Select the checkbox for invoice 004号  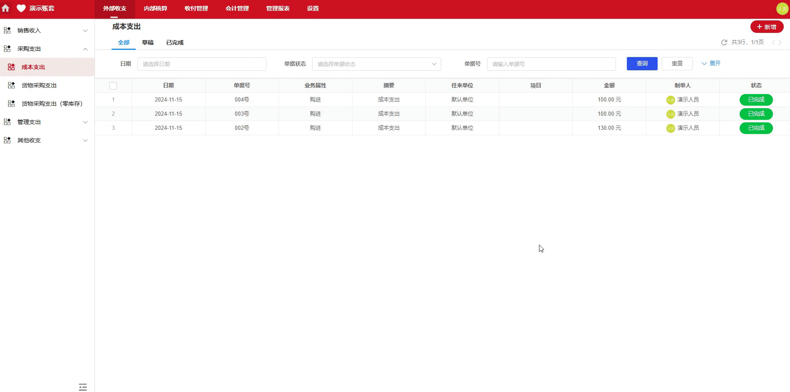point(113,99)
